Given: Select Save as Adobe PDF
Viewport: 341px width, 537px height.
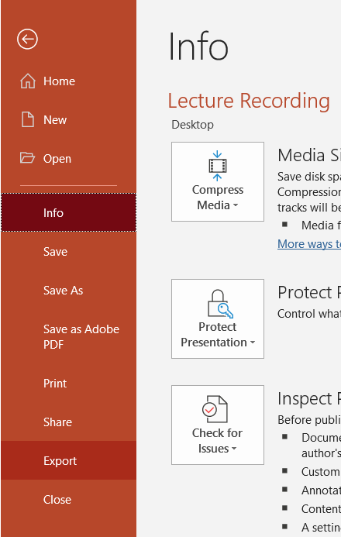Looking at the screenshot, I should (68, 336).
